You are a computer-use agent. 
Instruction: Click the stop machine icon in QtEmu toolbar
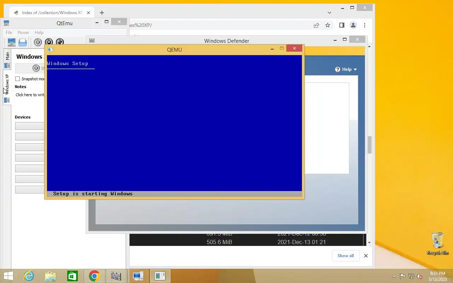coord(49,42)
